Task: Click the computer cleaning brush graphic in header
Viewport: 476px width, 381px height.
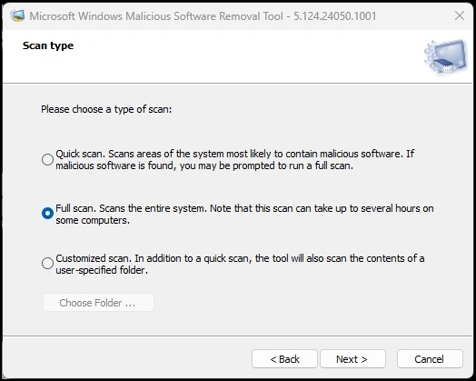Action: pos(445,56)
